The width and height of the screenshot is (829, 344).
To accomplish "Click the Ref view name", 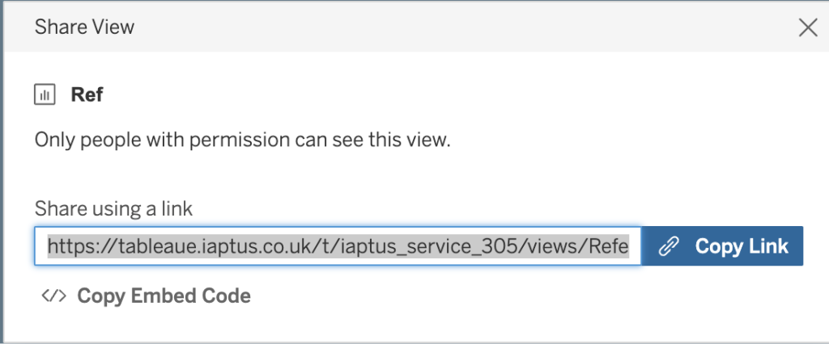I will (x=87, y=95).
